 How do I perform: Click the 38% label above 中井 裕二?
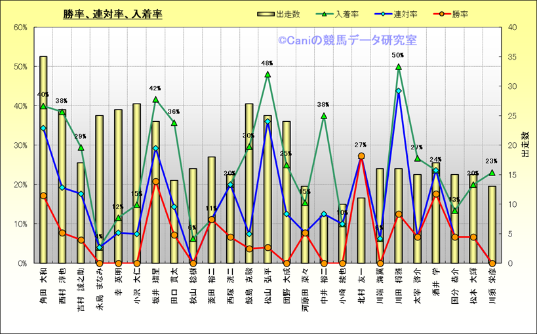(x=323, y=104)
